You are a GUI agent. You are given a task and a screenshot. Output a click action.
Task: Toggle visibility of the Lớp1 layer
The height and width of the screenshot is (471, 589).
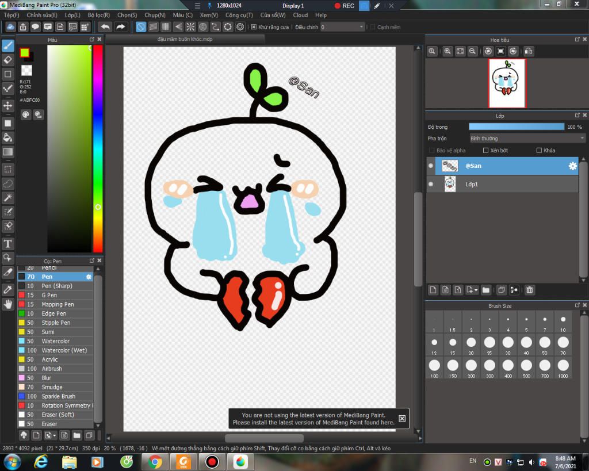point(431,184)
